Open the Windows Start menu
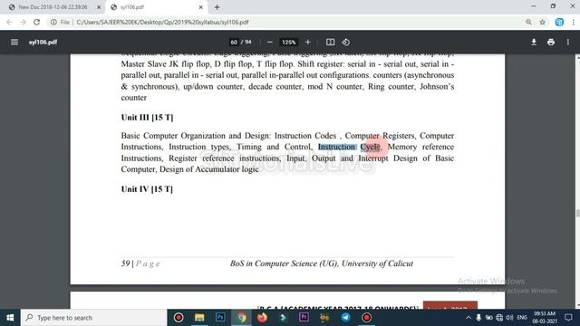This screenshot has height=326, width=580. (x=10, y=318)
